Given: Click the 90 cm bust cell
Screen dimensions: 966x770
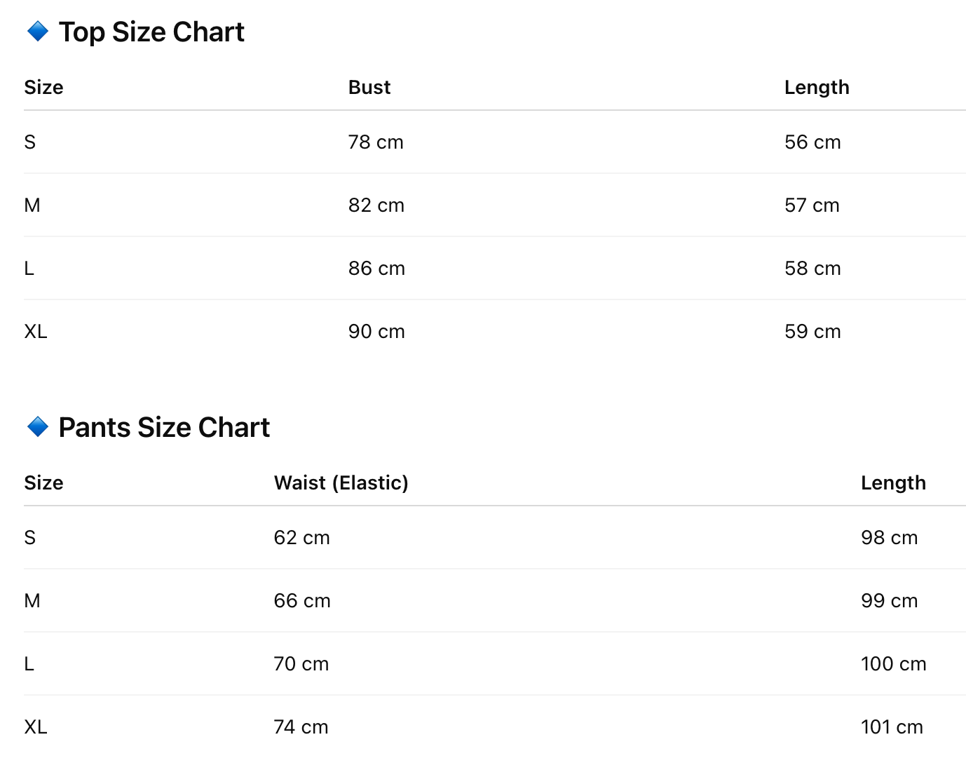Looking at the screenshot, I should [x=376, y=332].
